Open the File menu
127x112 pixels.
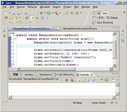(x=5, y=7)
